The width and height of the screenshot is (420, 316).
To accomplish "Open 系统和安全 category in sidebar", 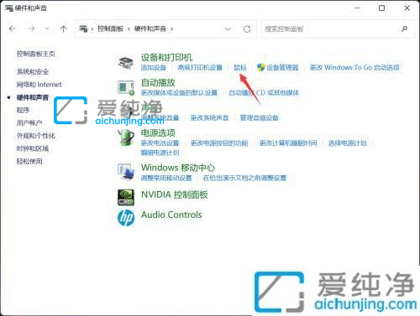I will [33, 72].
